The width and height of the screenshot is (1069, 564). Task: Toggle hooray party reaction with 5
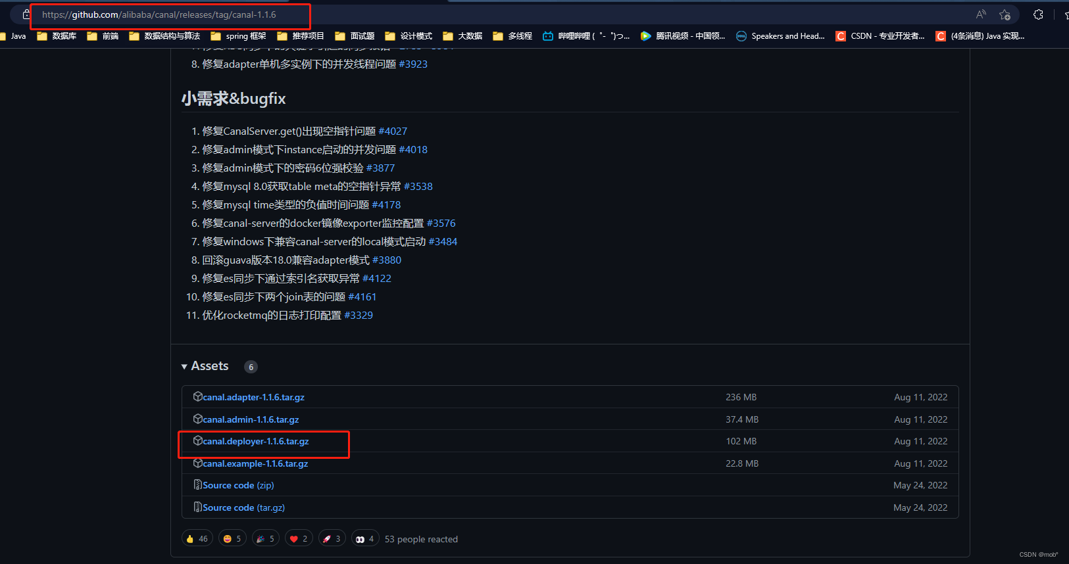[x=265, y=538]
